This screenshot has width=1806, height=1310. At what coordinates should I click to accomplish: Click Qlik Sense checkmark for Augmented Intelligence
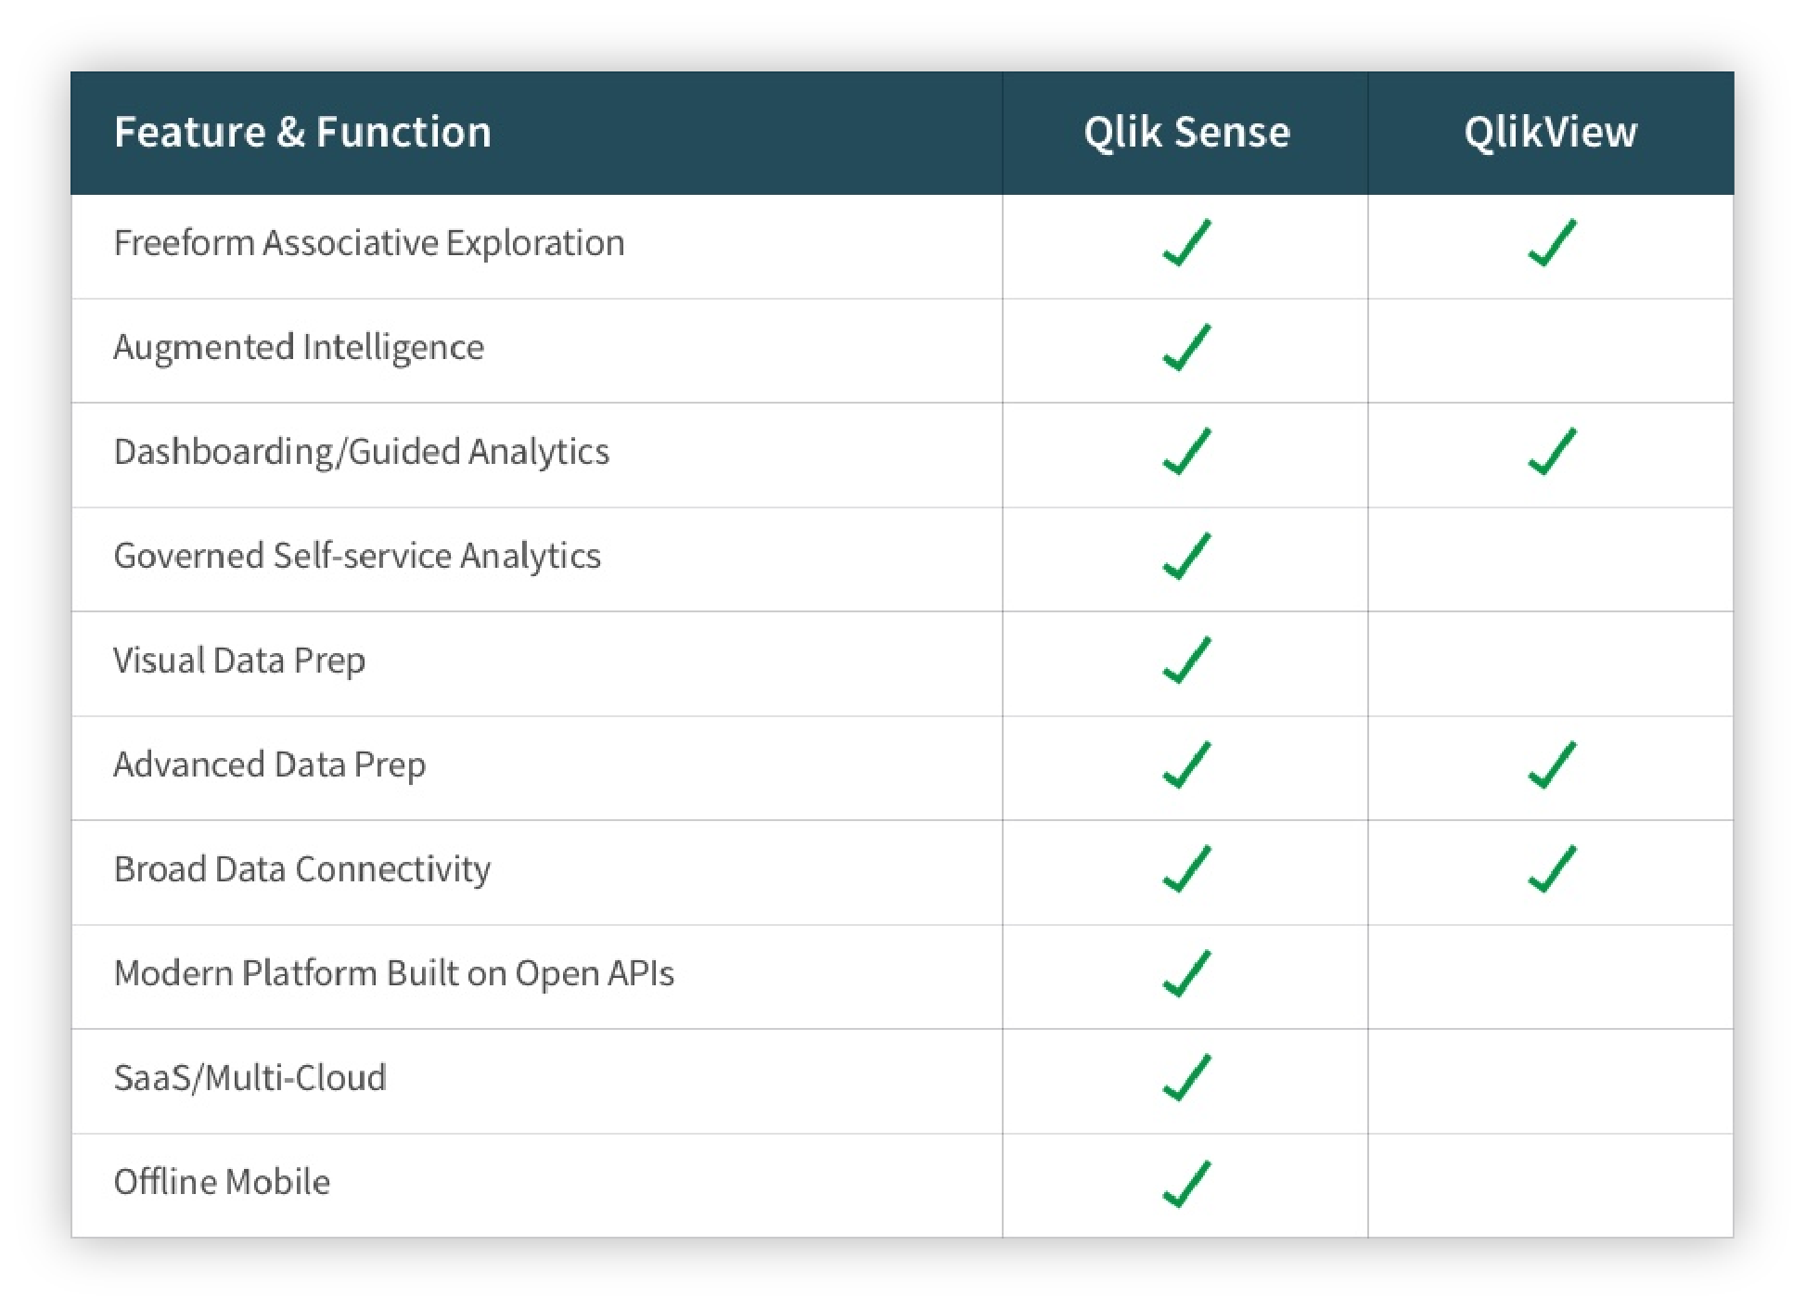pyautogui.click(x=1186, y=347)
